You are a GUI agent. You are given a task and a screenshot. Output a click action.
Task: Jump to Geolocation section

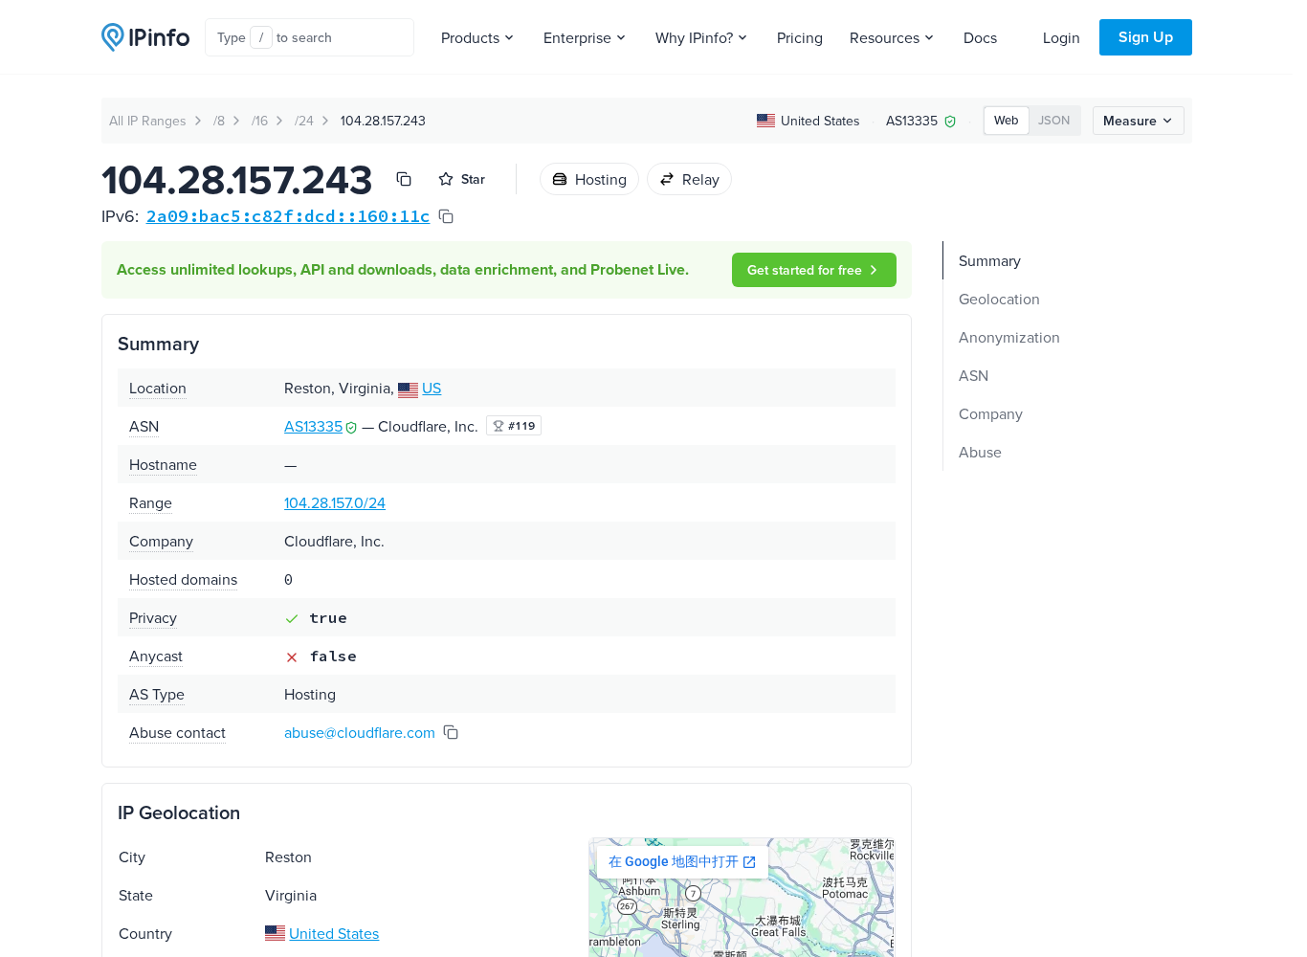(x=999, y=299)
